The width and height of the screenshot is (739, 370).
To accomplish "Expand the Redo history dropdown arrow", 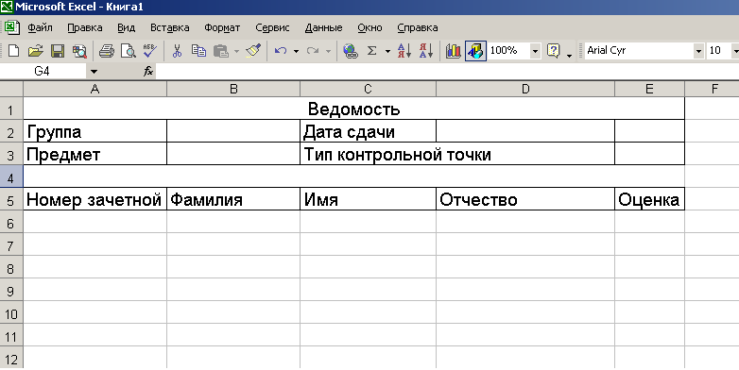I will (x=328, y=51).
